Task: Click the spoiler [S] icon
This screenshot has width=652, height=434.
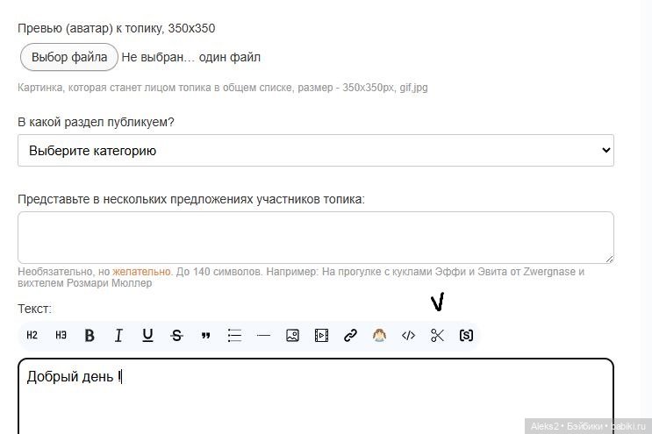Action: click(x=466, y=335)
